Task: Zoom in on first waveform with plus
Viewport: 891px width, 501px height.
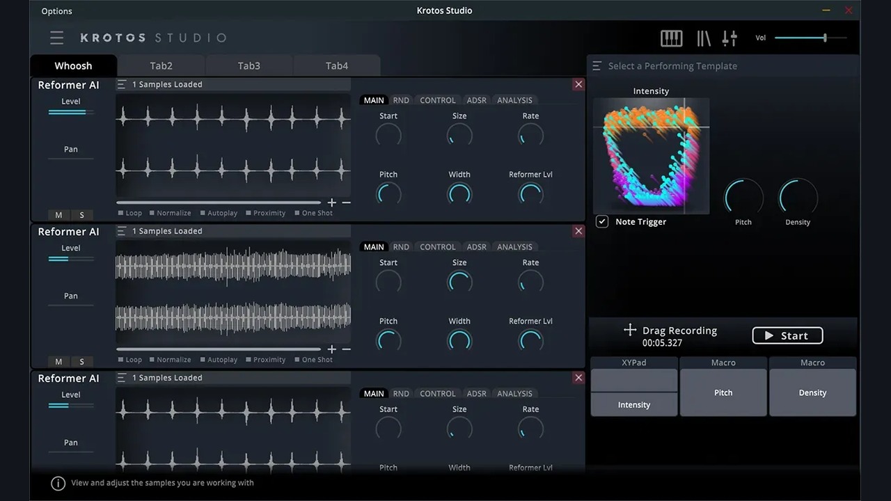Action: coord(332,202)
